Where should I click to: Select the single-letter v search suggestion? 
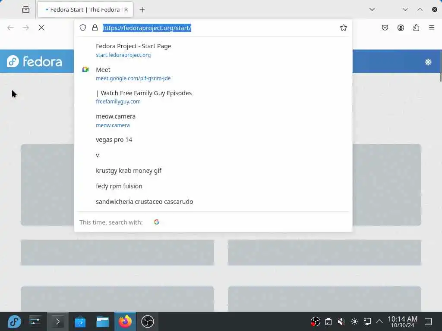pyautogui.click(x=213, y=155)
